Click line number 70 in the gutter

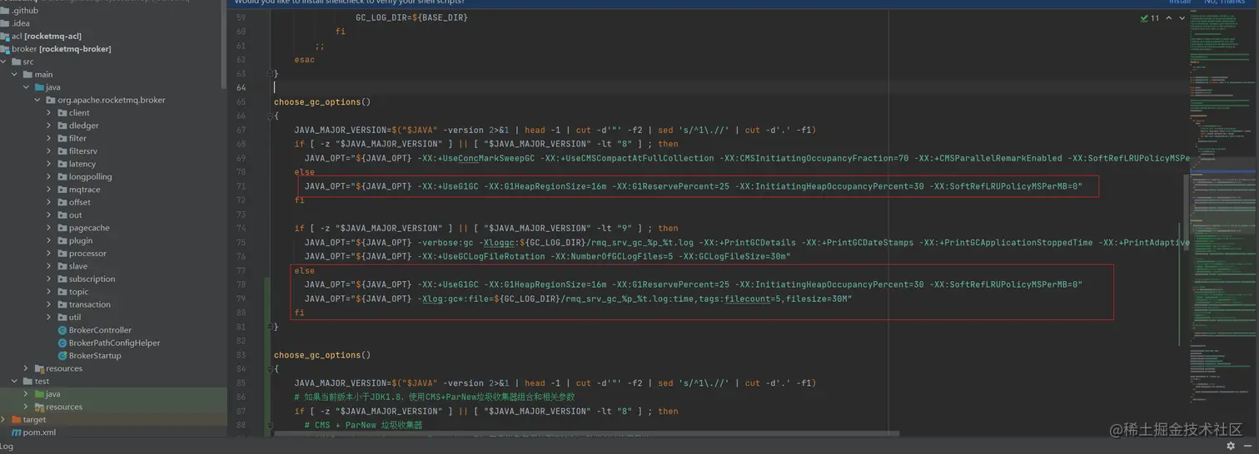pyautogui.click(x=241, y=172)
